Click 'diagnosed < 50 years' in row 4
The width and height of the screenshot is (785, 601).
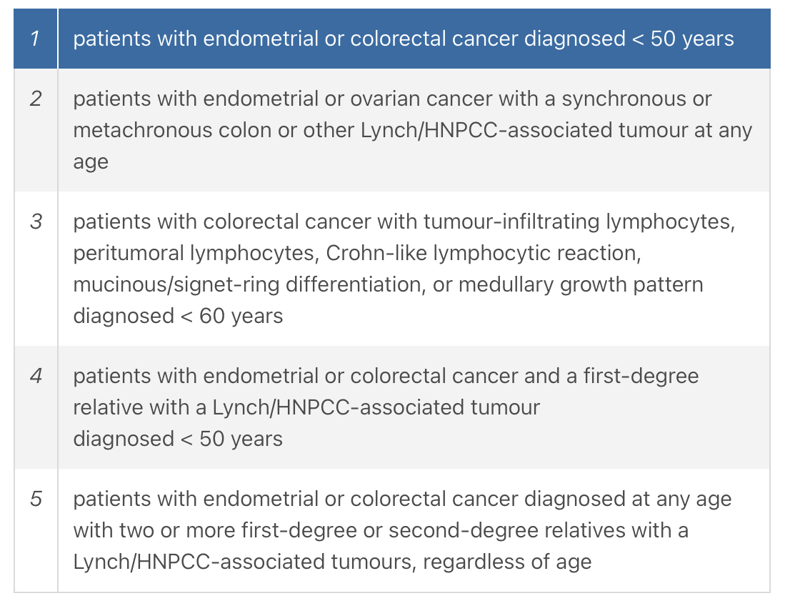click(x=178, y=439)
